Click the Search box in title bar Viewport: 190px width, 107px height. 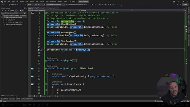(73, 1)
